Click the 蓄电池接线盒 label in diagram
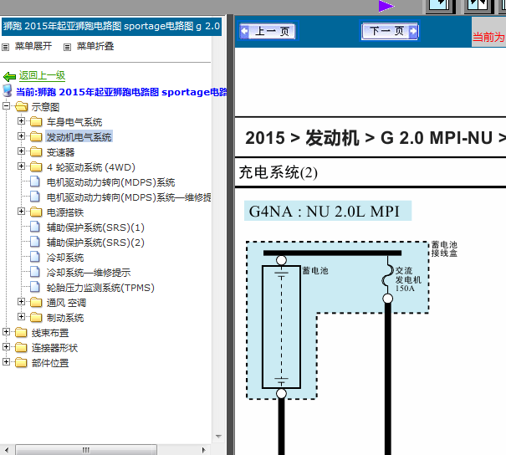The height and width of the screenshot is (455, 506). tap(444, 248)
